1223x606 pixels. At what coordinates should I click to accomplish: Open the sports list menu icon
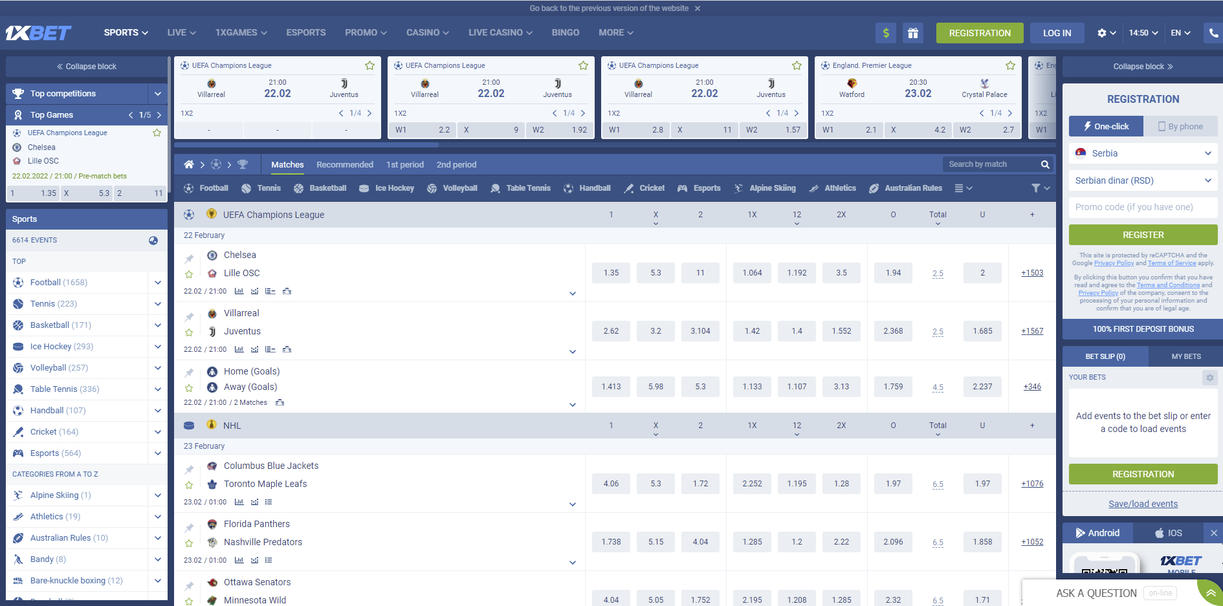pos(959,188)
